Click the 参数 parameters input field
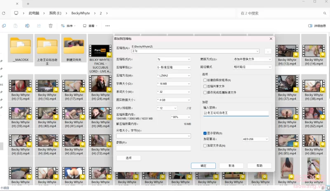Viewport: 330px width, 191px height. tap(153, 148)
